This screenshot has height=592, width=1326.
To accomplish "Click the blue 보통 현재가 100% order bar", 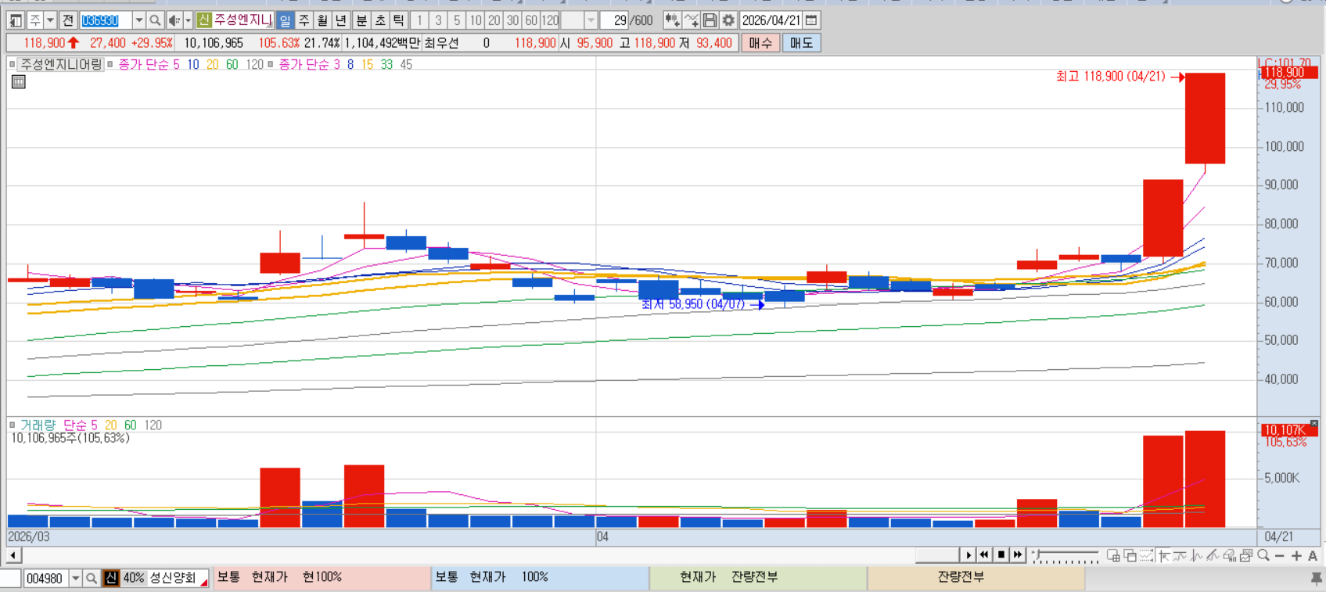I will (540, 577).
